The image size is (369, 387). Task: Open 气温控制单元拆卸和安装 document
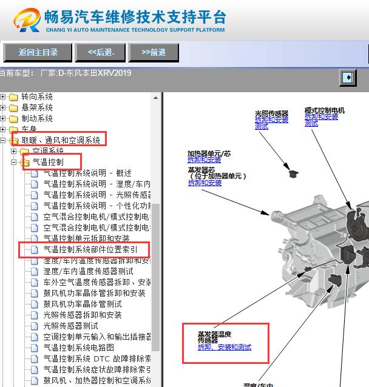86,238
